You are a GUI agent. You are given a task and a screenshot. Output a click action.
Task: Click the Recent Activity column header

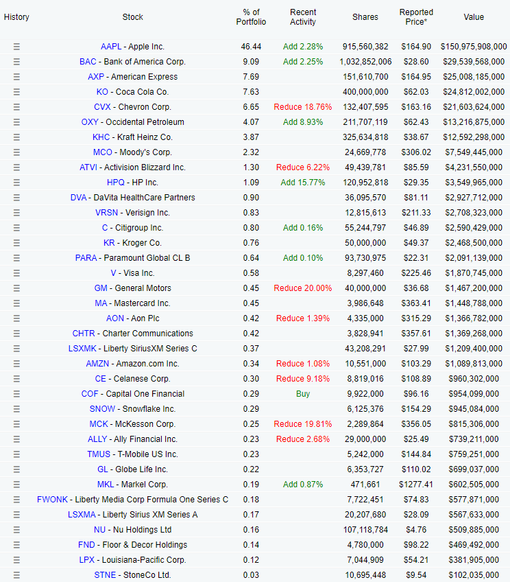[303, 17]
